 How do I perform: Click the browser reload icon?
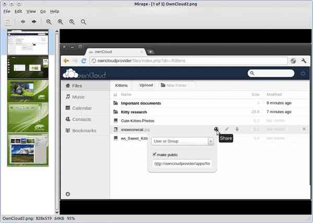[84, 60]
